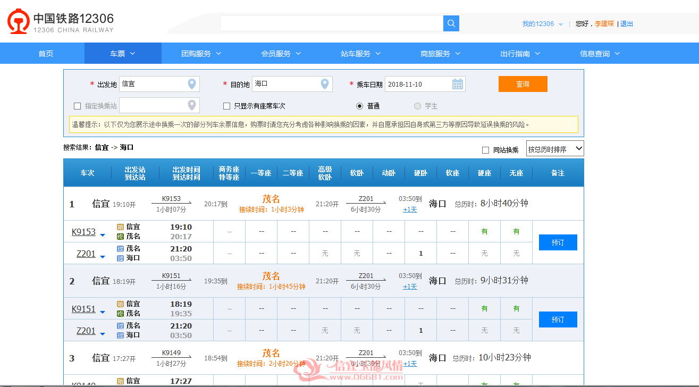The height and width of the screenshot is (387, 699).
Task: Open the 商旅服务 menu
Action: tap(440, 53)
